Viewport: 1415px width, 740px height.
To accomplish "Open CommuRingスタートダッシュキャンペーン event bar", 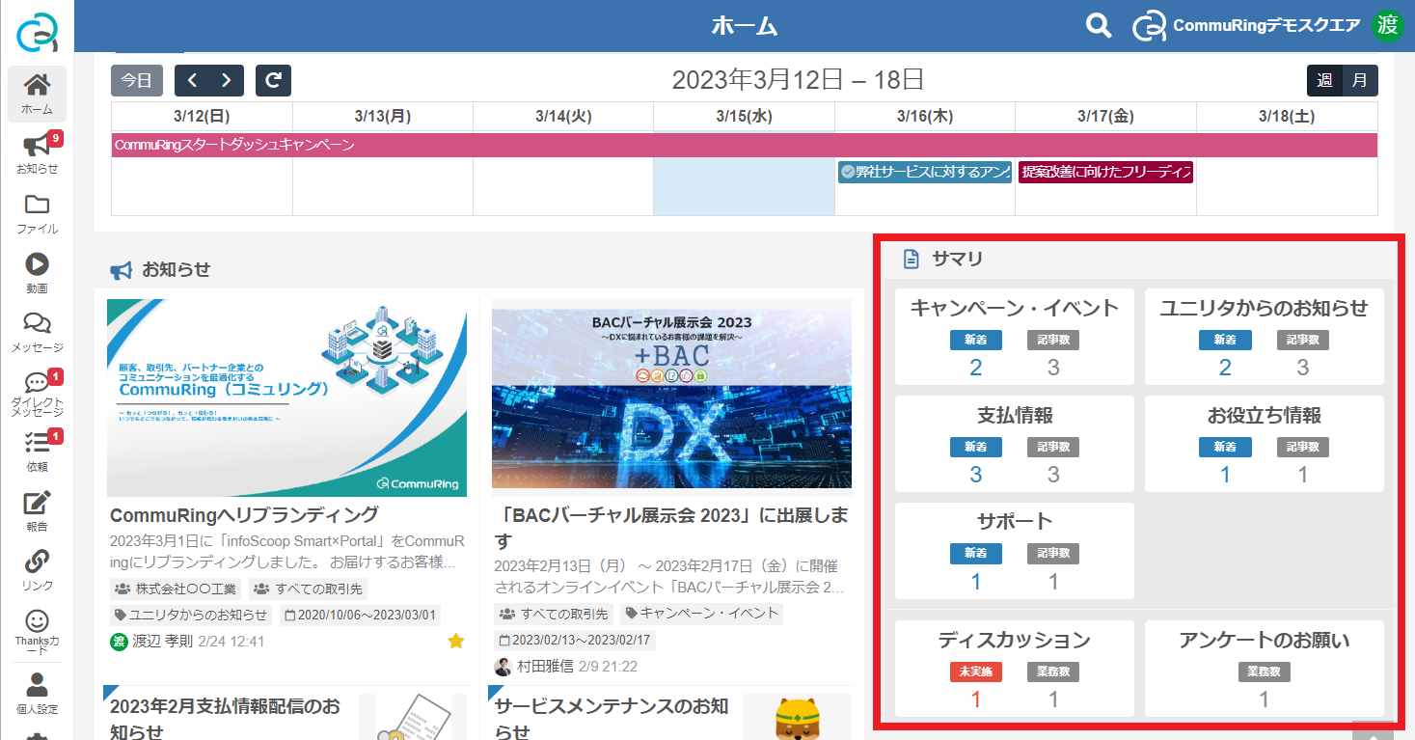I will click(x=745, y=145).
